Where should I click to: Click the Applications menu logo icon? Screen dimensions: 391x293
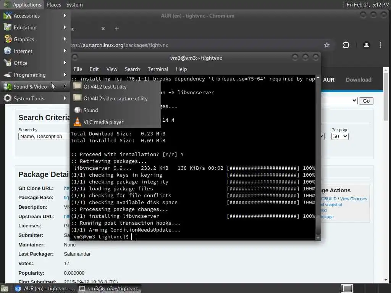pyautogui.click(x=7, y=5)
